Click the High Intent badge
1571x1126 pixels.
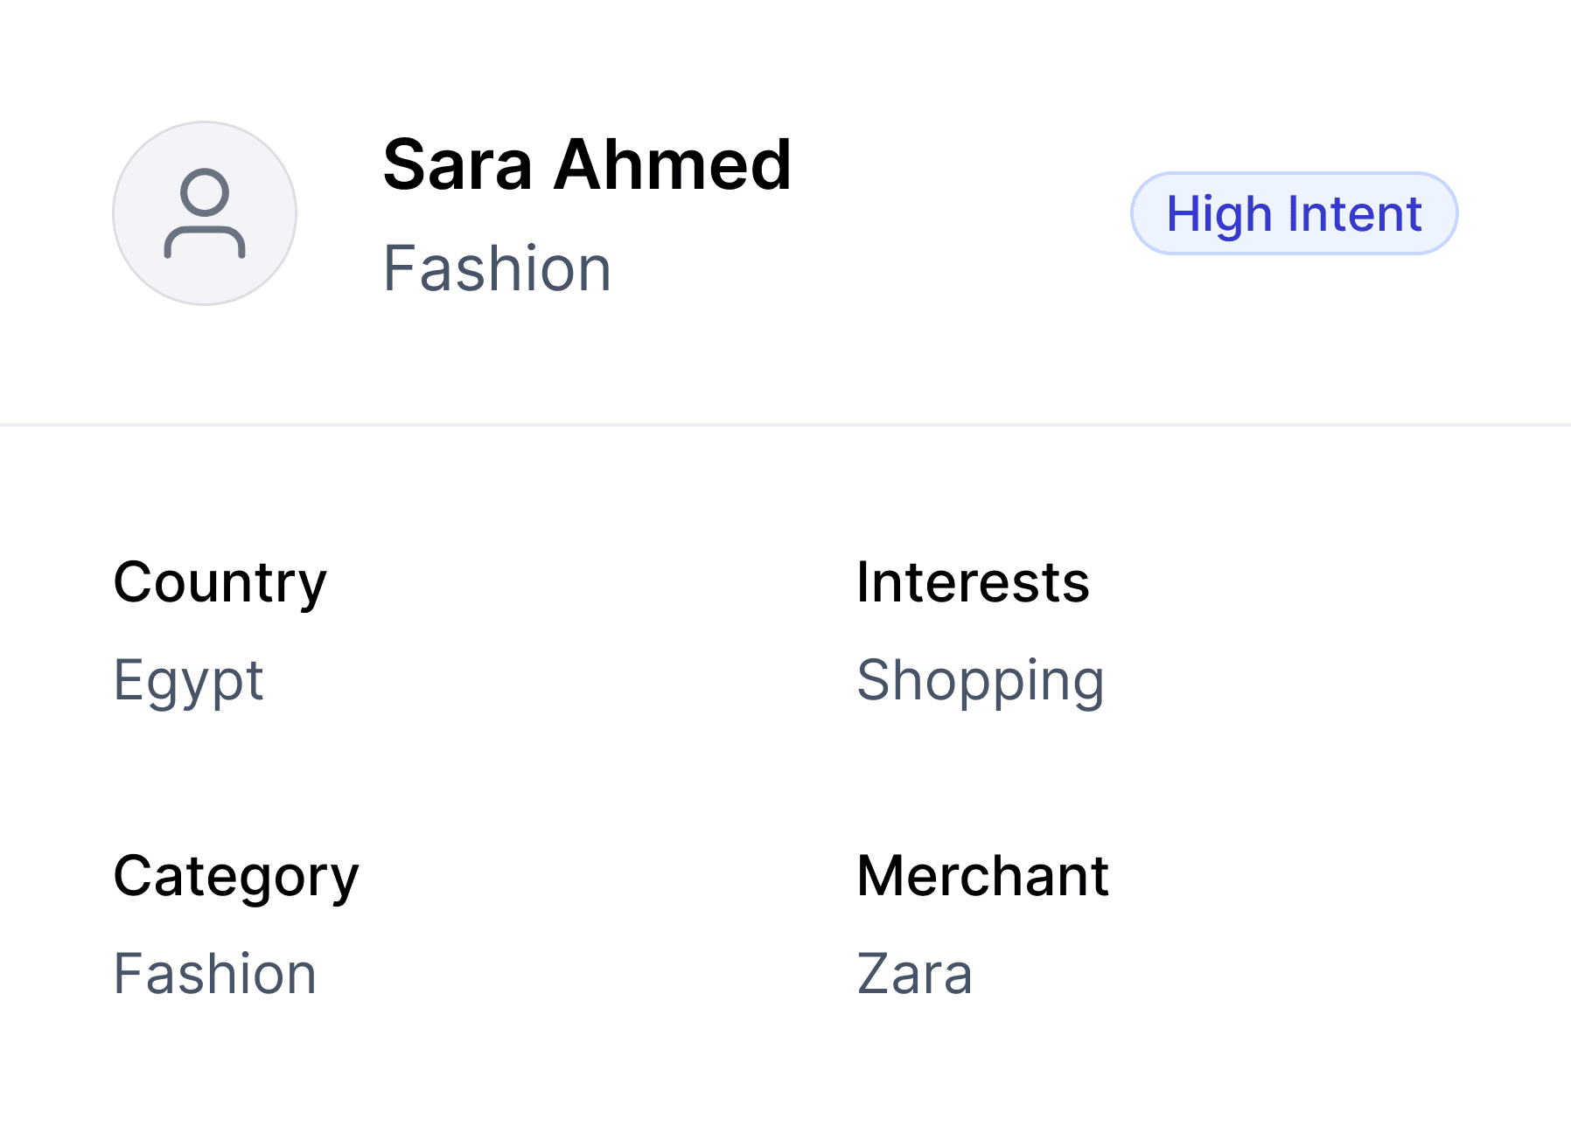[x=1294, y=213]
